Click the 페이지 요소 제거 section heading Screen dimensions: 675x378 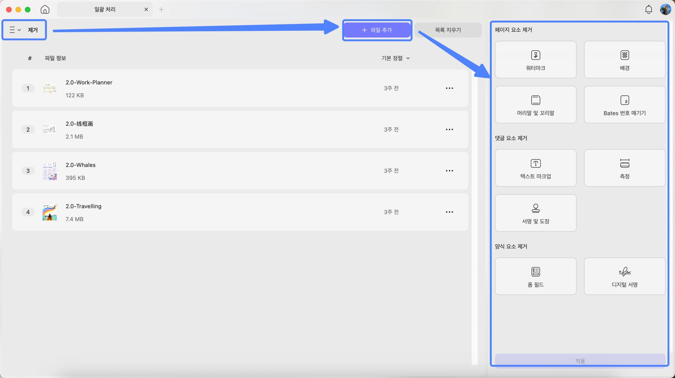coord(513,30)
